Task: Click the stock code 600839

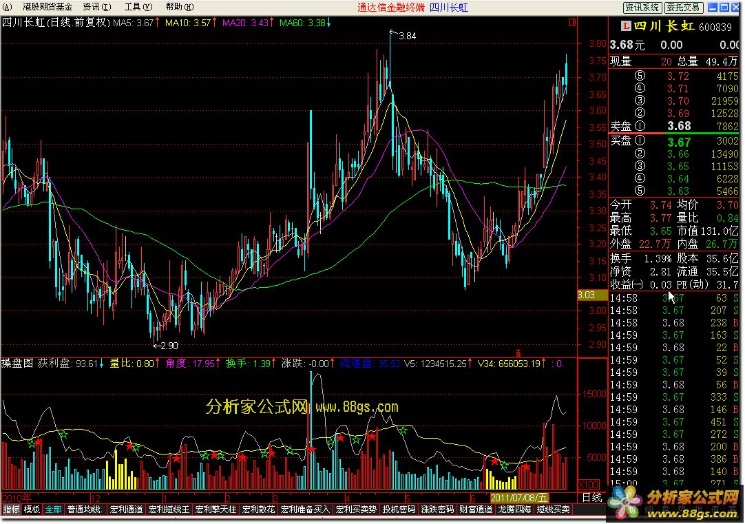Action: coord(715,27)
